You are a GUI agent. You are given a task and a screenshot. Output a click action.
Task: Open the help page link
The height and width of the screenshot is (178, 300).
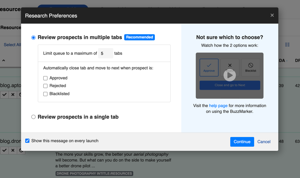pos(218,105)
